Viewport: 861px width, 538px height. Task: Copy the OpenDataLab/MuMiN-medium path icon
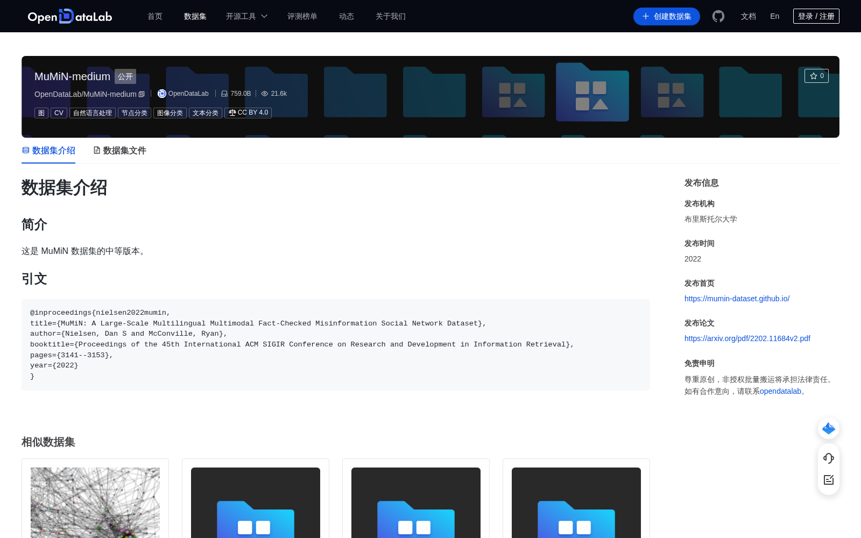tap(142, 94)
